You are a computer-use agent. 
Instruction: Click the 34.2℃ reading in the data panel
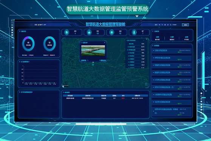pyautogui.click(x=143, y=50)
